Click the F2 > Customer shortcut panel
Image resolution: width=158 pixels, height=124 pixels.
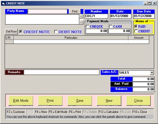(x=16, y=112)
